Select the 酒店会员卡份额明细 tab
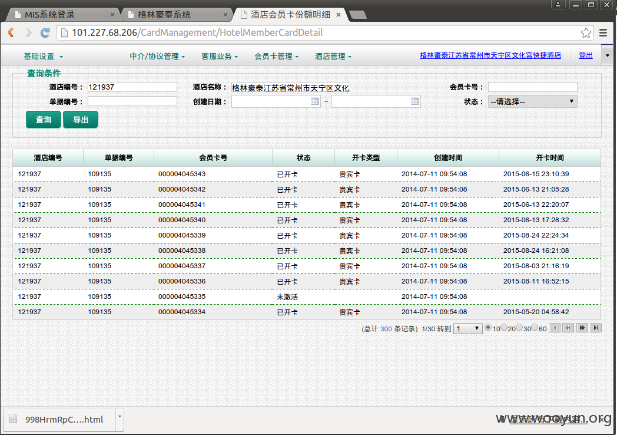The height and width of the screenshot is (435, 617). click(x=290, y=15)
